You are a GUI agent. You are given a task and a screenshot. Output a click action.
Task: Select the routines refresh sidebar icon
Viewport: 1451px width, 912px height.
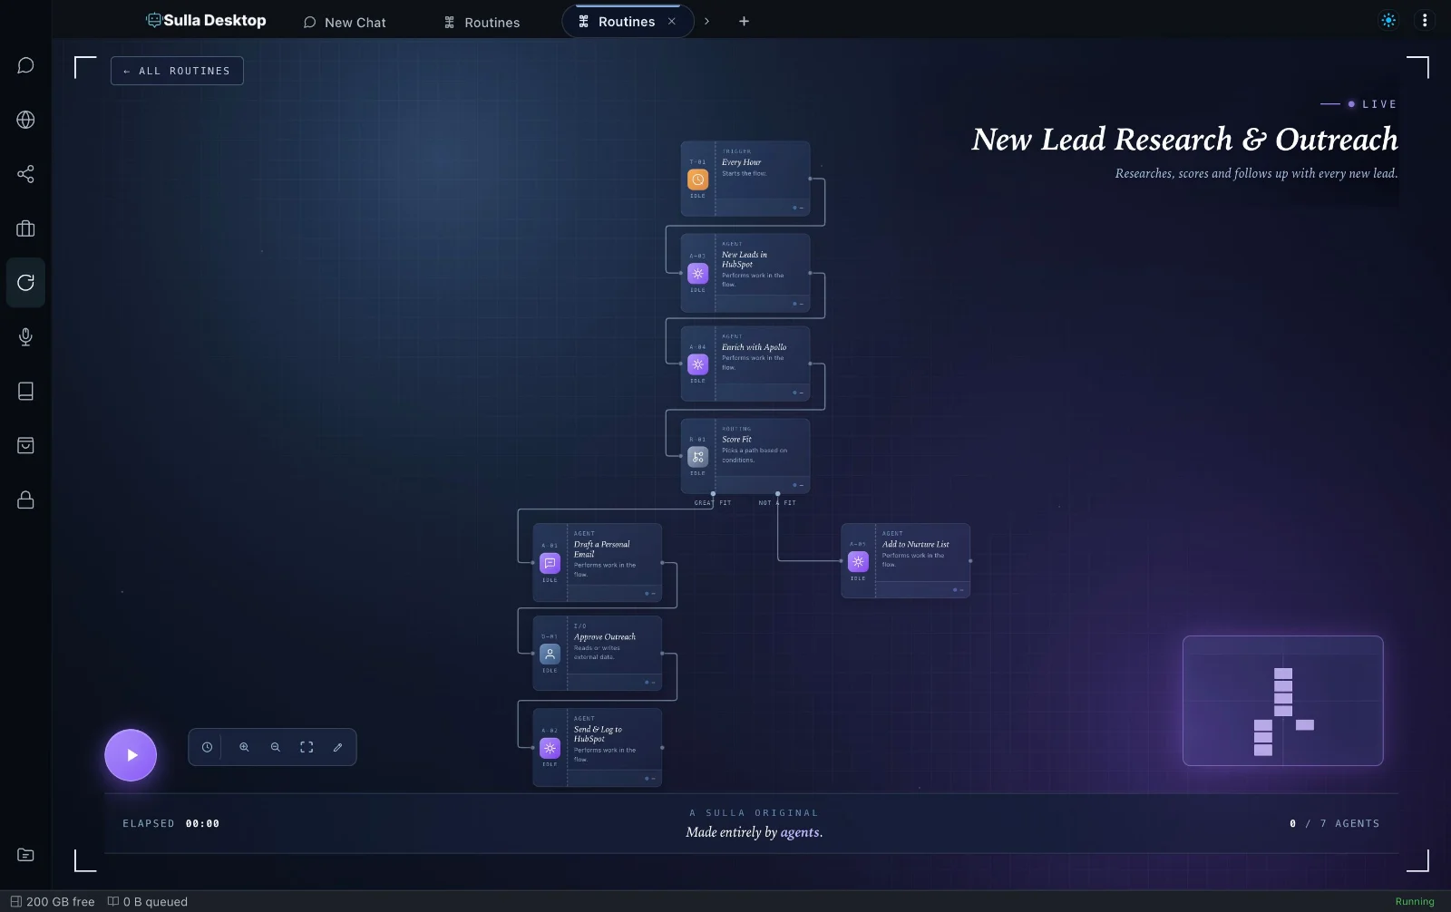[25, 283]
